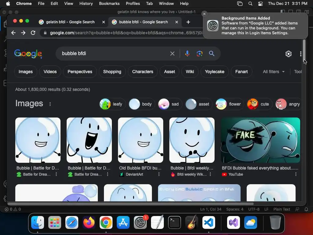This screenshot has height=235, width=313.
Task: Open Bubble Bfdi weekly Wiki image
Action: click(192, 140)
